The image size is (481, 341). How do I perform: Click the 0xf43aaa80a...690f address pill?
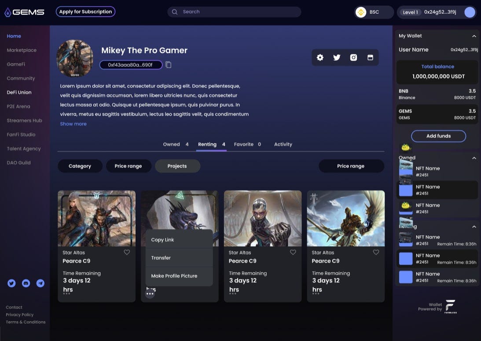(x=131, y=65)
